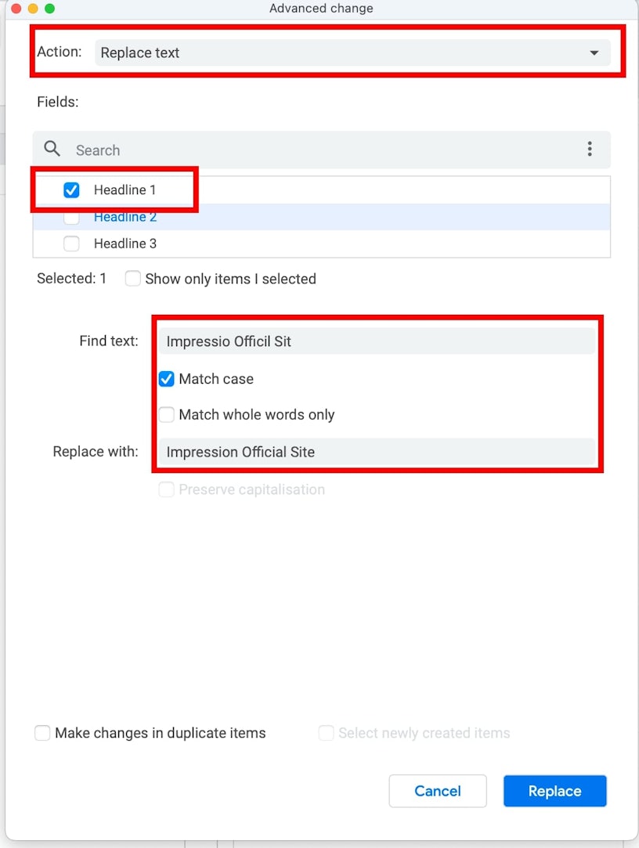Click into the Replace with field

(376, 452)
